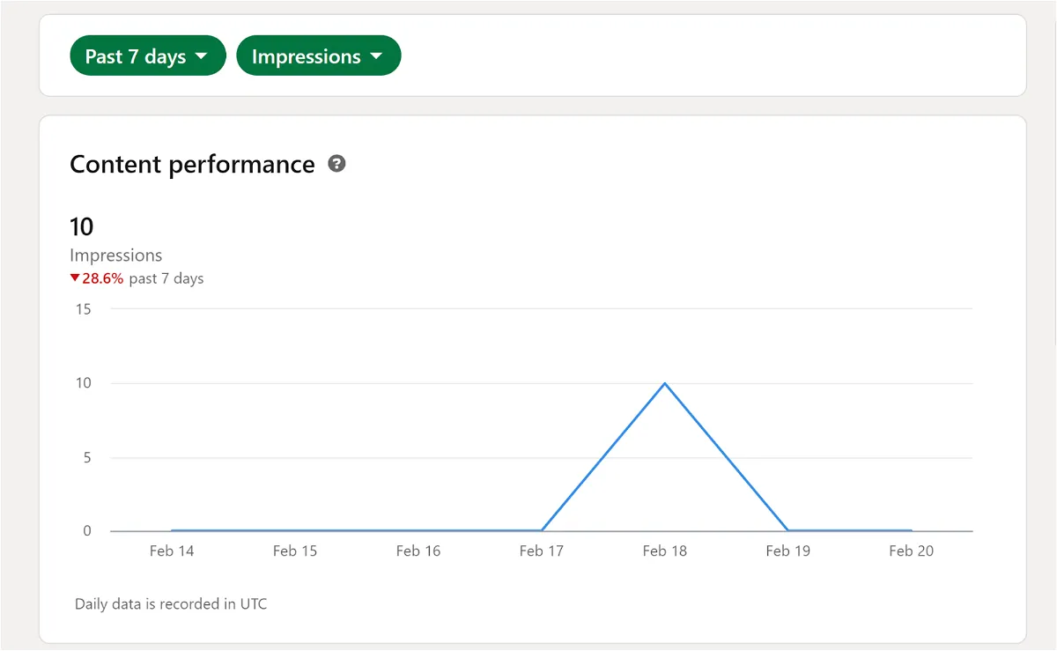
Task: Click the Feb 16 x-axis label
Action: [418, 551]
